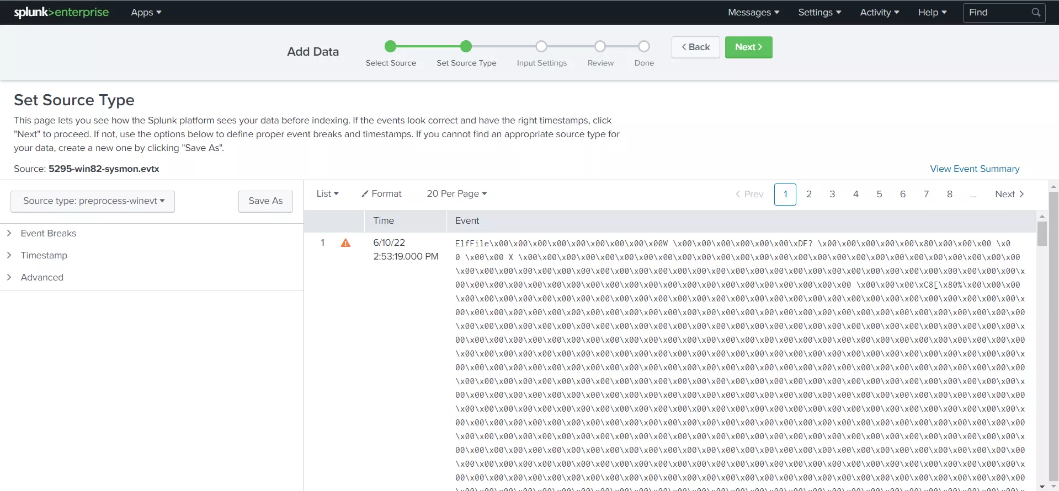This screenshot has height=491, width=1059.
Task: Go to results page 6
Action: point(902,194)
